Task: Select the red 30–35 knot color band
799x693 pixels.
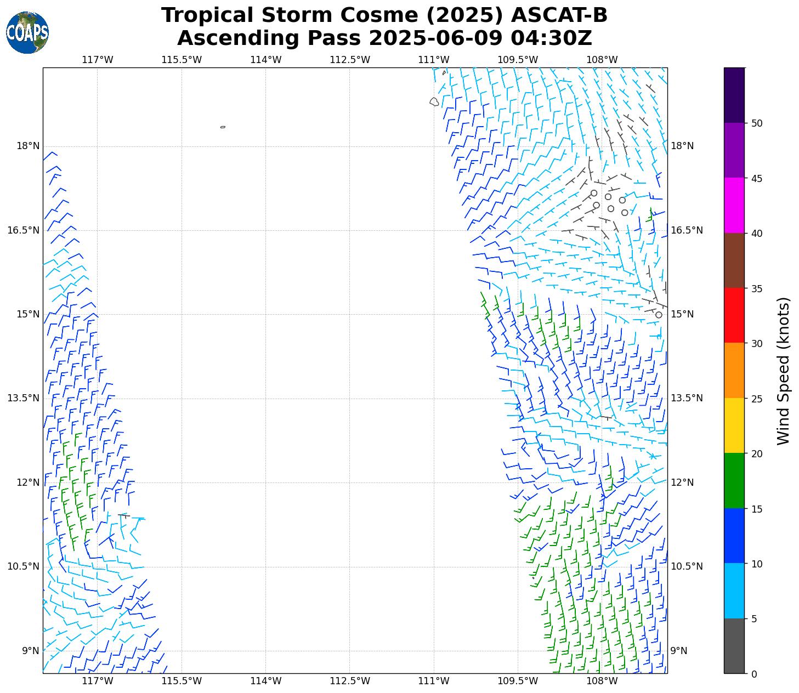Action: [x=734, y=315]
